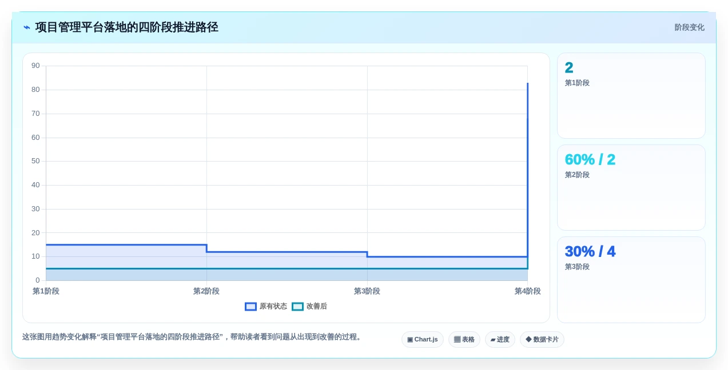Toggle the 改善后 legend entry
This screenshot has width=728, height=370.
(x=309, y=306)
